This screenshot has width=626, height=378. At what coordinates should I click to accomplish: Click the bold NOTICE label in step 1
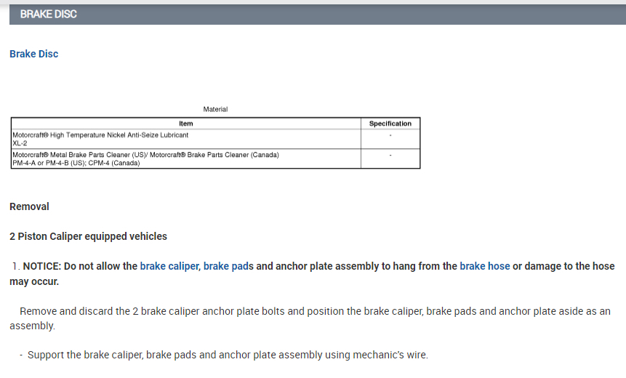click(x=41, y=266)
